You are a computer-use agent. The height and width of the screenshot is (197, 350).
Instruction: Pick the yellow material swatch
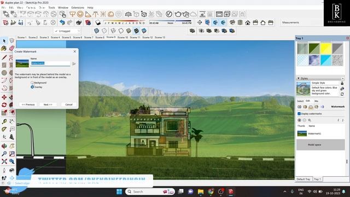[x=326, y=49]
